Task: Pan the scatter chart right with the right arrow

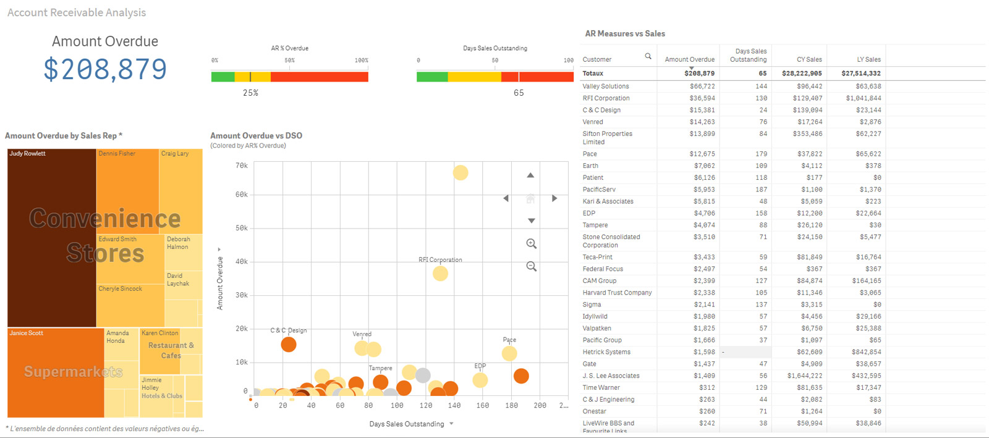Action: point(554,198)
